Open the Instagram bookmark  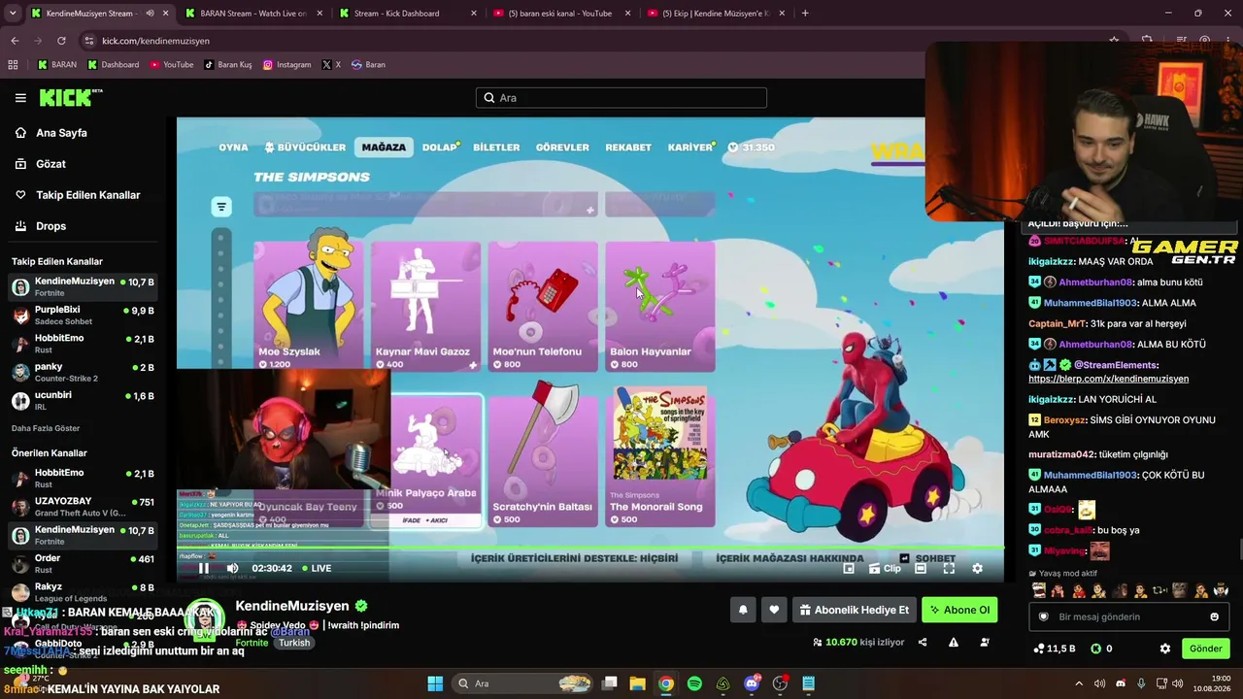point(287,65)
